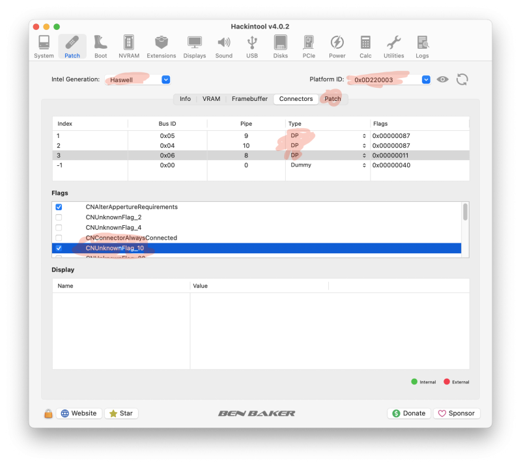Open the Website button
This screenshot has width=521, height=466.
79,413
